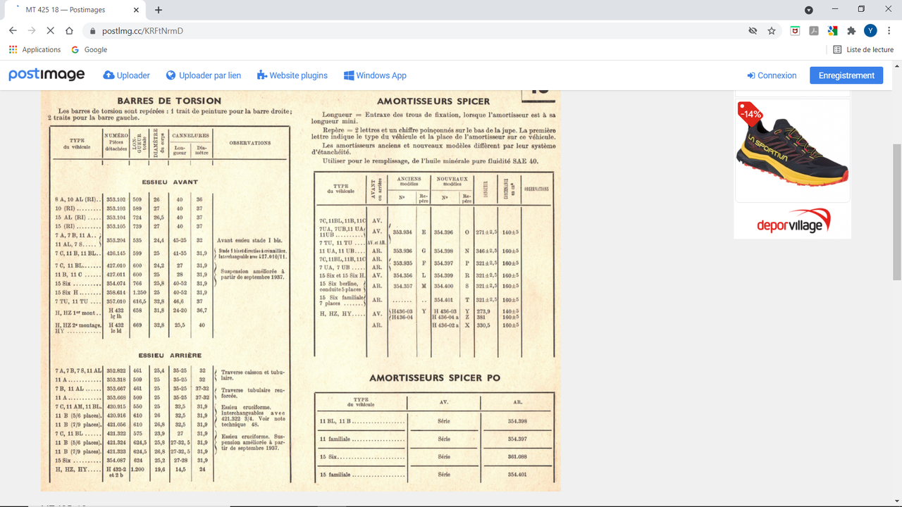Open the Chrome three-dot menu
This screenshot has height=507, width=902.
[889, 31]
